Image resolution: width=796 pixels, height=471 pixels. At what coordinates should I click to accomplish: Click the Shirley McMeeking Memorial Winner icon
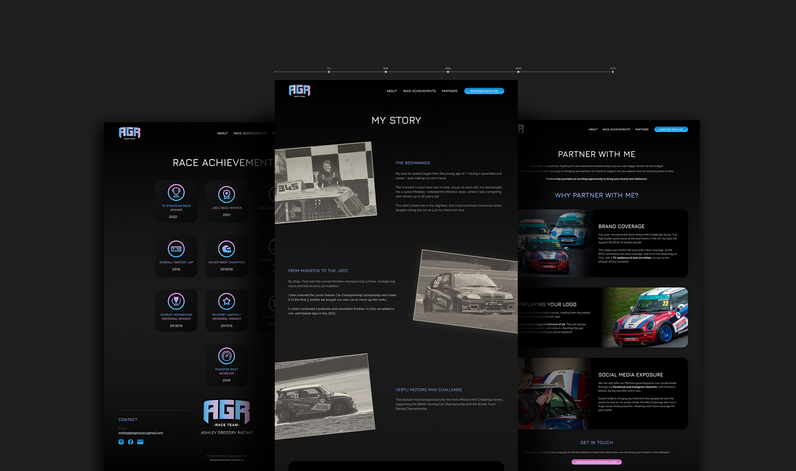[176, 302]
